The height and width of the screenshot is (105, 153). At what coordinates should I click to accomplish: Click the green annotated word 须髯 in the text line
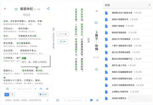point(40,70)
